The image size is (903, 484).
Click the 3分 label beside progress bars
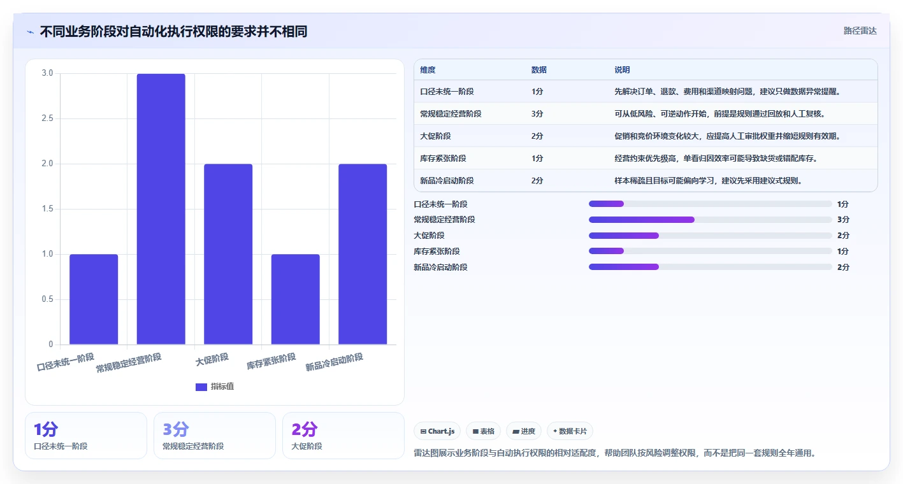[x=843, y=220]
